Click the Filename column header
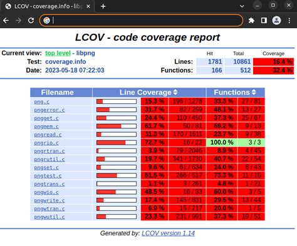This screenshot has width=297, height=246. pyautogui.click(x=61, y=92)
